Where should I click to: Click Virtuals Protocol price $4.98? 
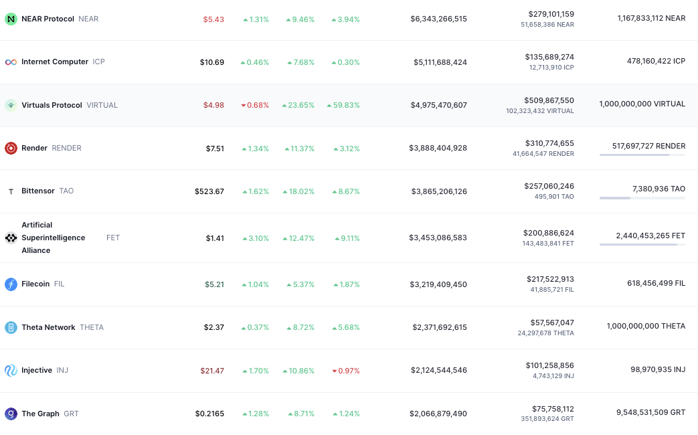213,105
